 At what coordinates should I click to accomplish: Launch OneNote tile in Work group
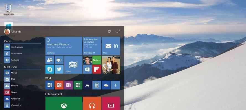[x=69, y=85]
